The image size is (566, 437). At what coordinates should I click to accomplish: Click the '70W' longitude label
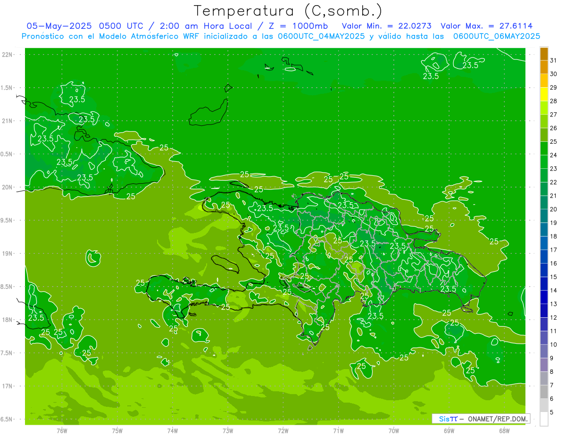pos(393,431)
